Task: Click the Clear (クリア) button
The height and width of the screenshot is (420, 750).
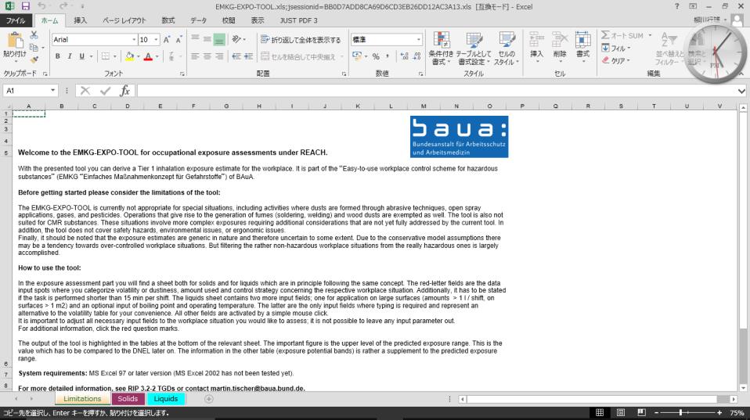Action: [615, 60]
